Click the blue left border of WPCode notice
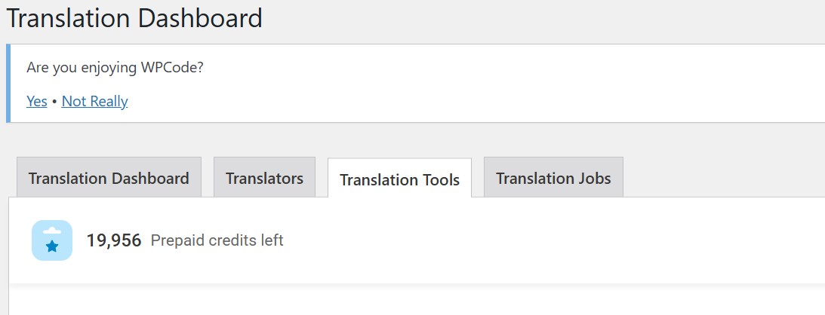825x315 pixels. (x=8, y=83)
